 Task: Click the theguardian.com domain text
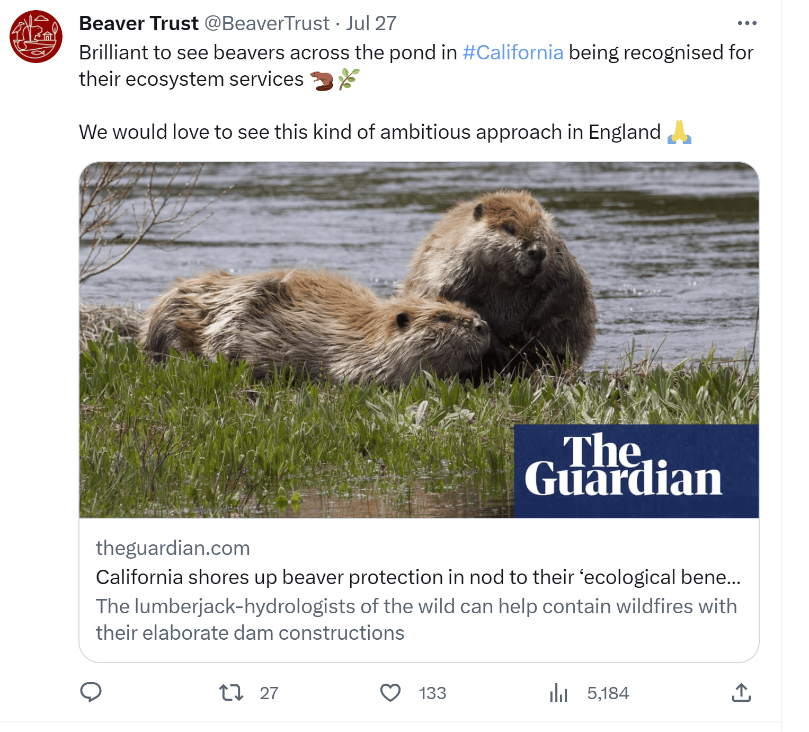tap(173, 548)
